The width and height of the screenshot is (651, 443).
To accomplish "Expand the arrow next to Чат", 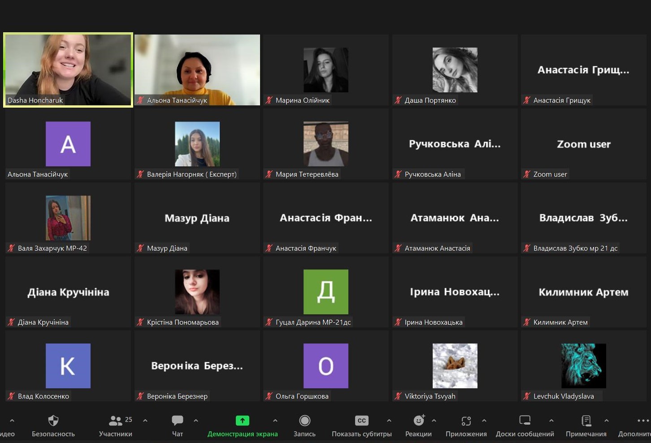I will pos(196,421).
